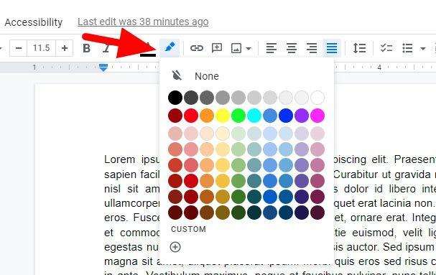Expand the insert image dropdown arrow
436x275 pixels.
pyautogui.click(x=249, y=49)
